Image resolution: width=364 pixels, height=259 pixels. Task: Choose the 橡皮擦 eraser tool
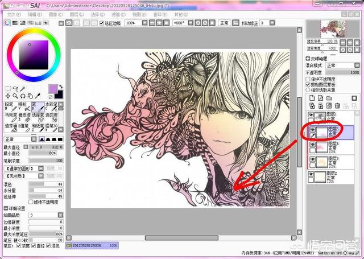click(24, 117)
